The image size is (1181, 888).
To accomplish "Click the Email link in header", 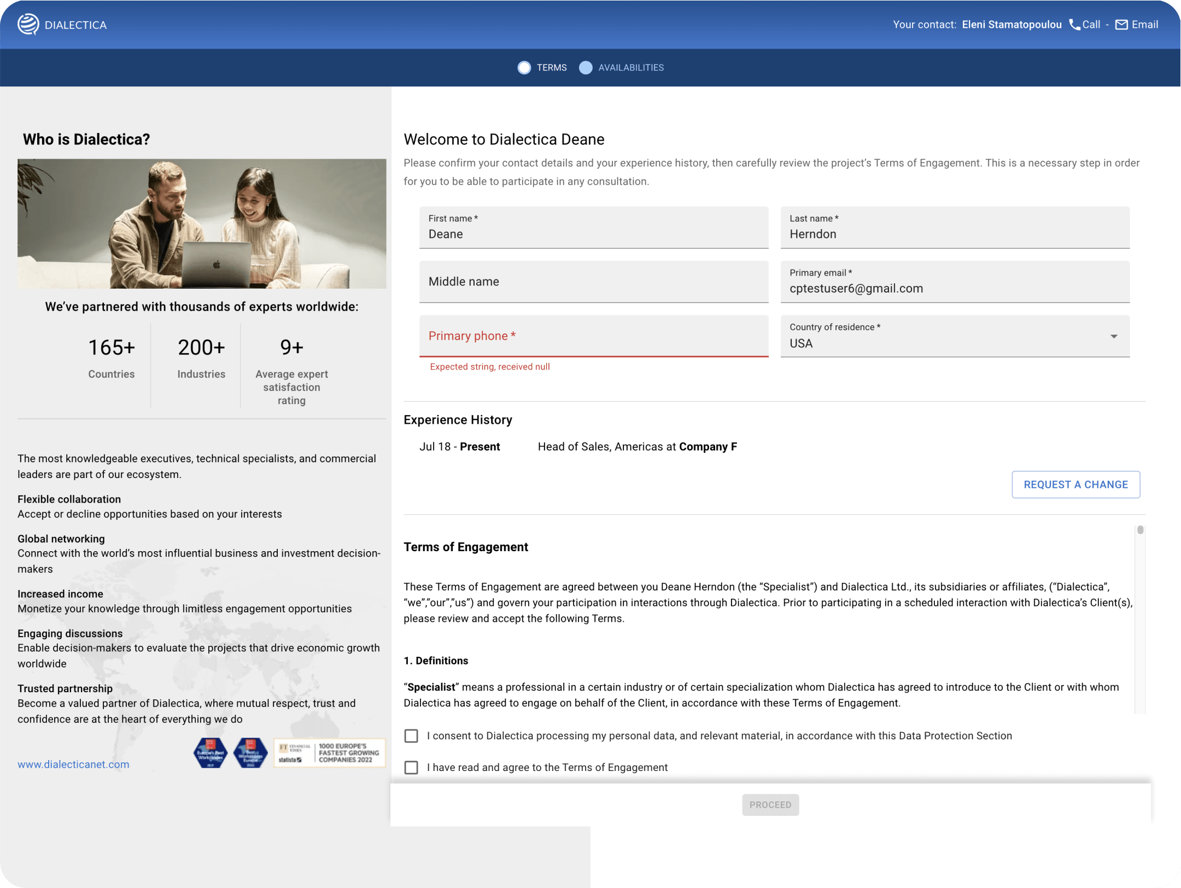I will pos(1145,25).
